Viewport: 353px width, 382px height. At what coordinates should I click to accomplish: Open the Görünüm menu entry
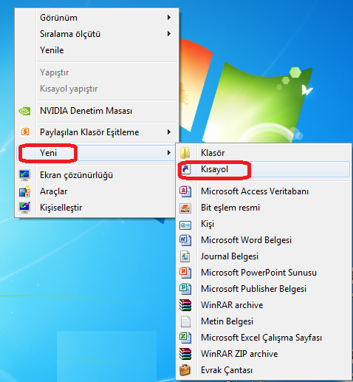pyautogui.click(x=97, y=18)
